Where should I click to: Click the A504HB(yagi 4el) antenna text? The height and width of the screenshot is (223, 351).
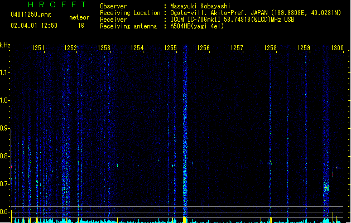click(197, 26)
